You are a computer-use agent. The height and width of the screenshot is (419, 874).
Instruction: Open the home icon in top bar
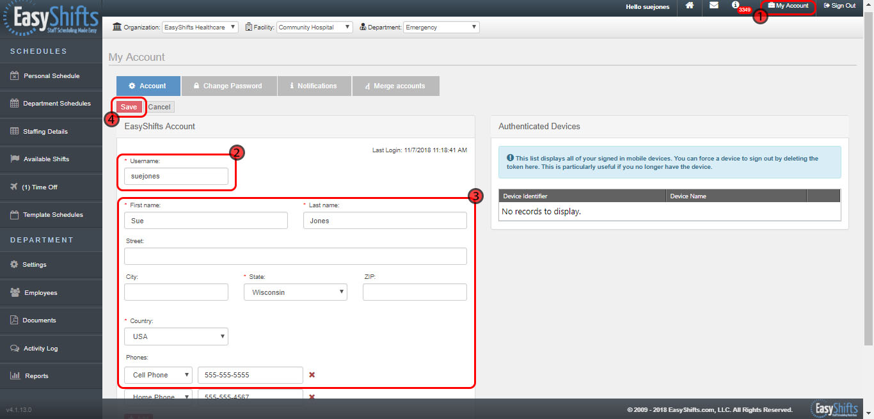(690, 6)
